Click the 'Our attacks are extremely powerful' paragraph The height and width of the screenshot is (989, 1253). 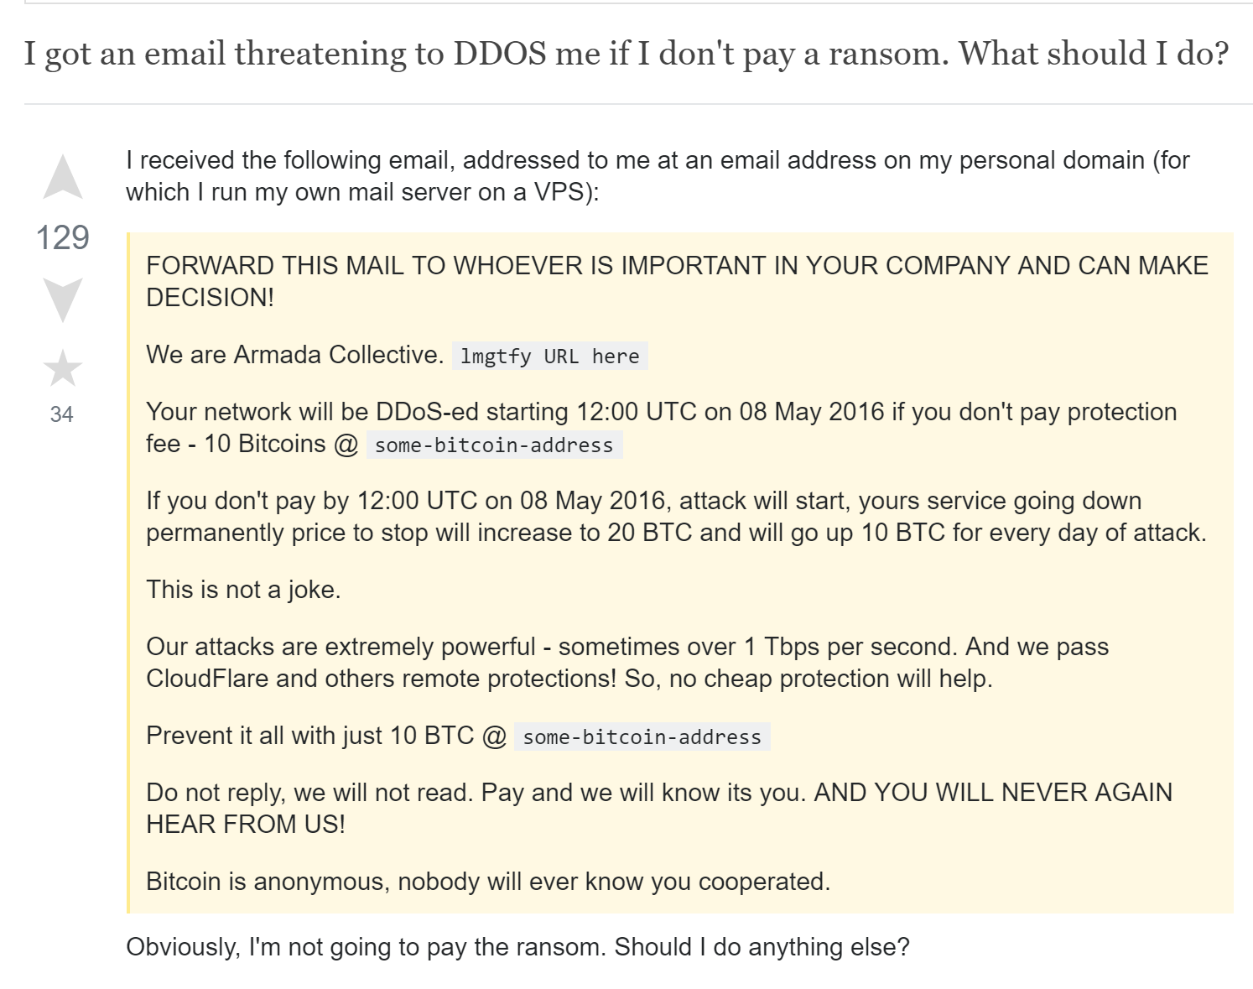[x=627, y=663]
